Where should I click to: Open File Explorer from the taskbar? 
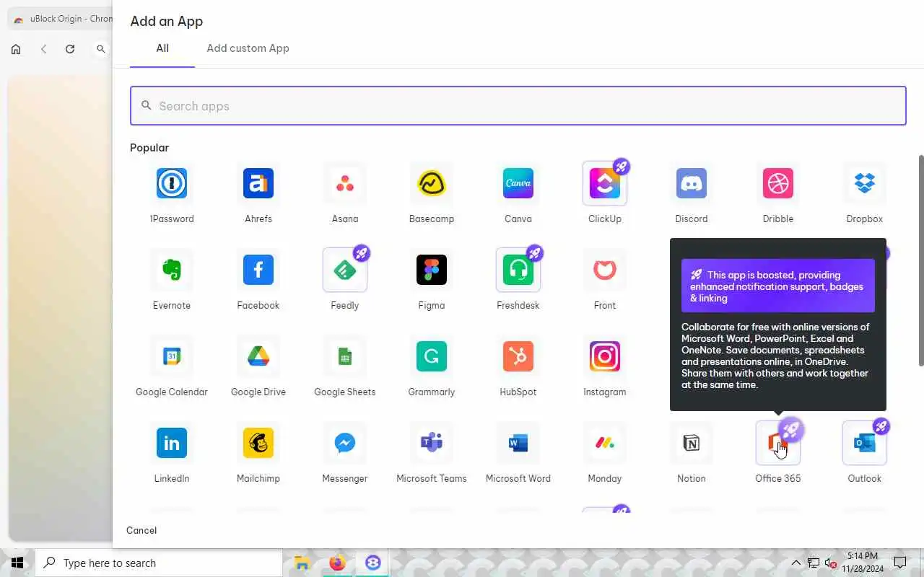[302, 563]
